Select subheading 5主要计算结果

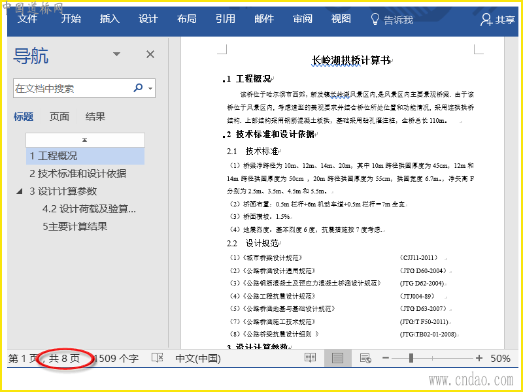(75, 227)
